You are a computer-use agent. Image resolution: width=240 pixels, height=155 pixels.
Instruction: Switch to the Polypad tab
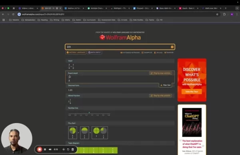(143, 8)
